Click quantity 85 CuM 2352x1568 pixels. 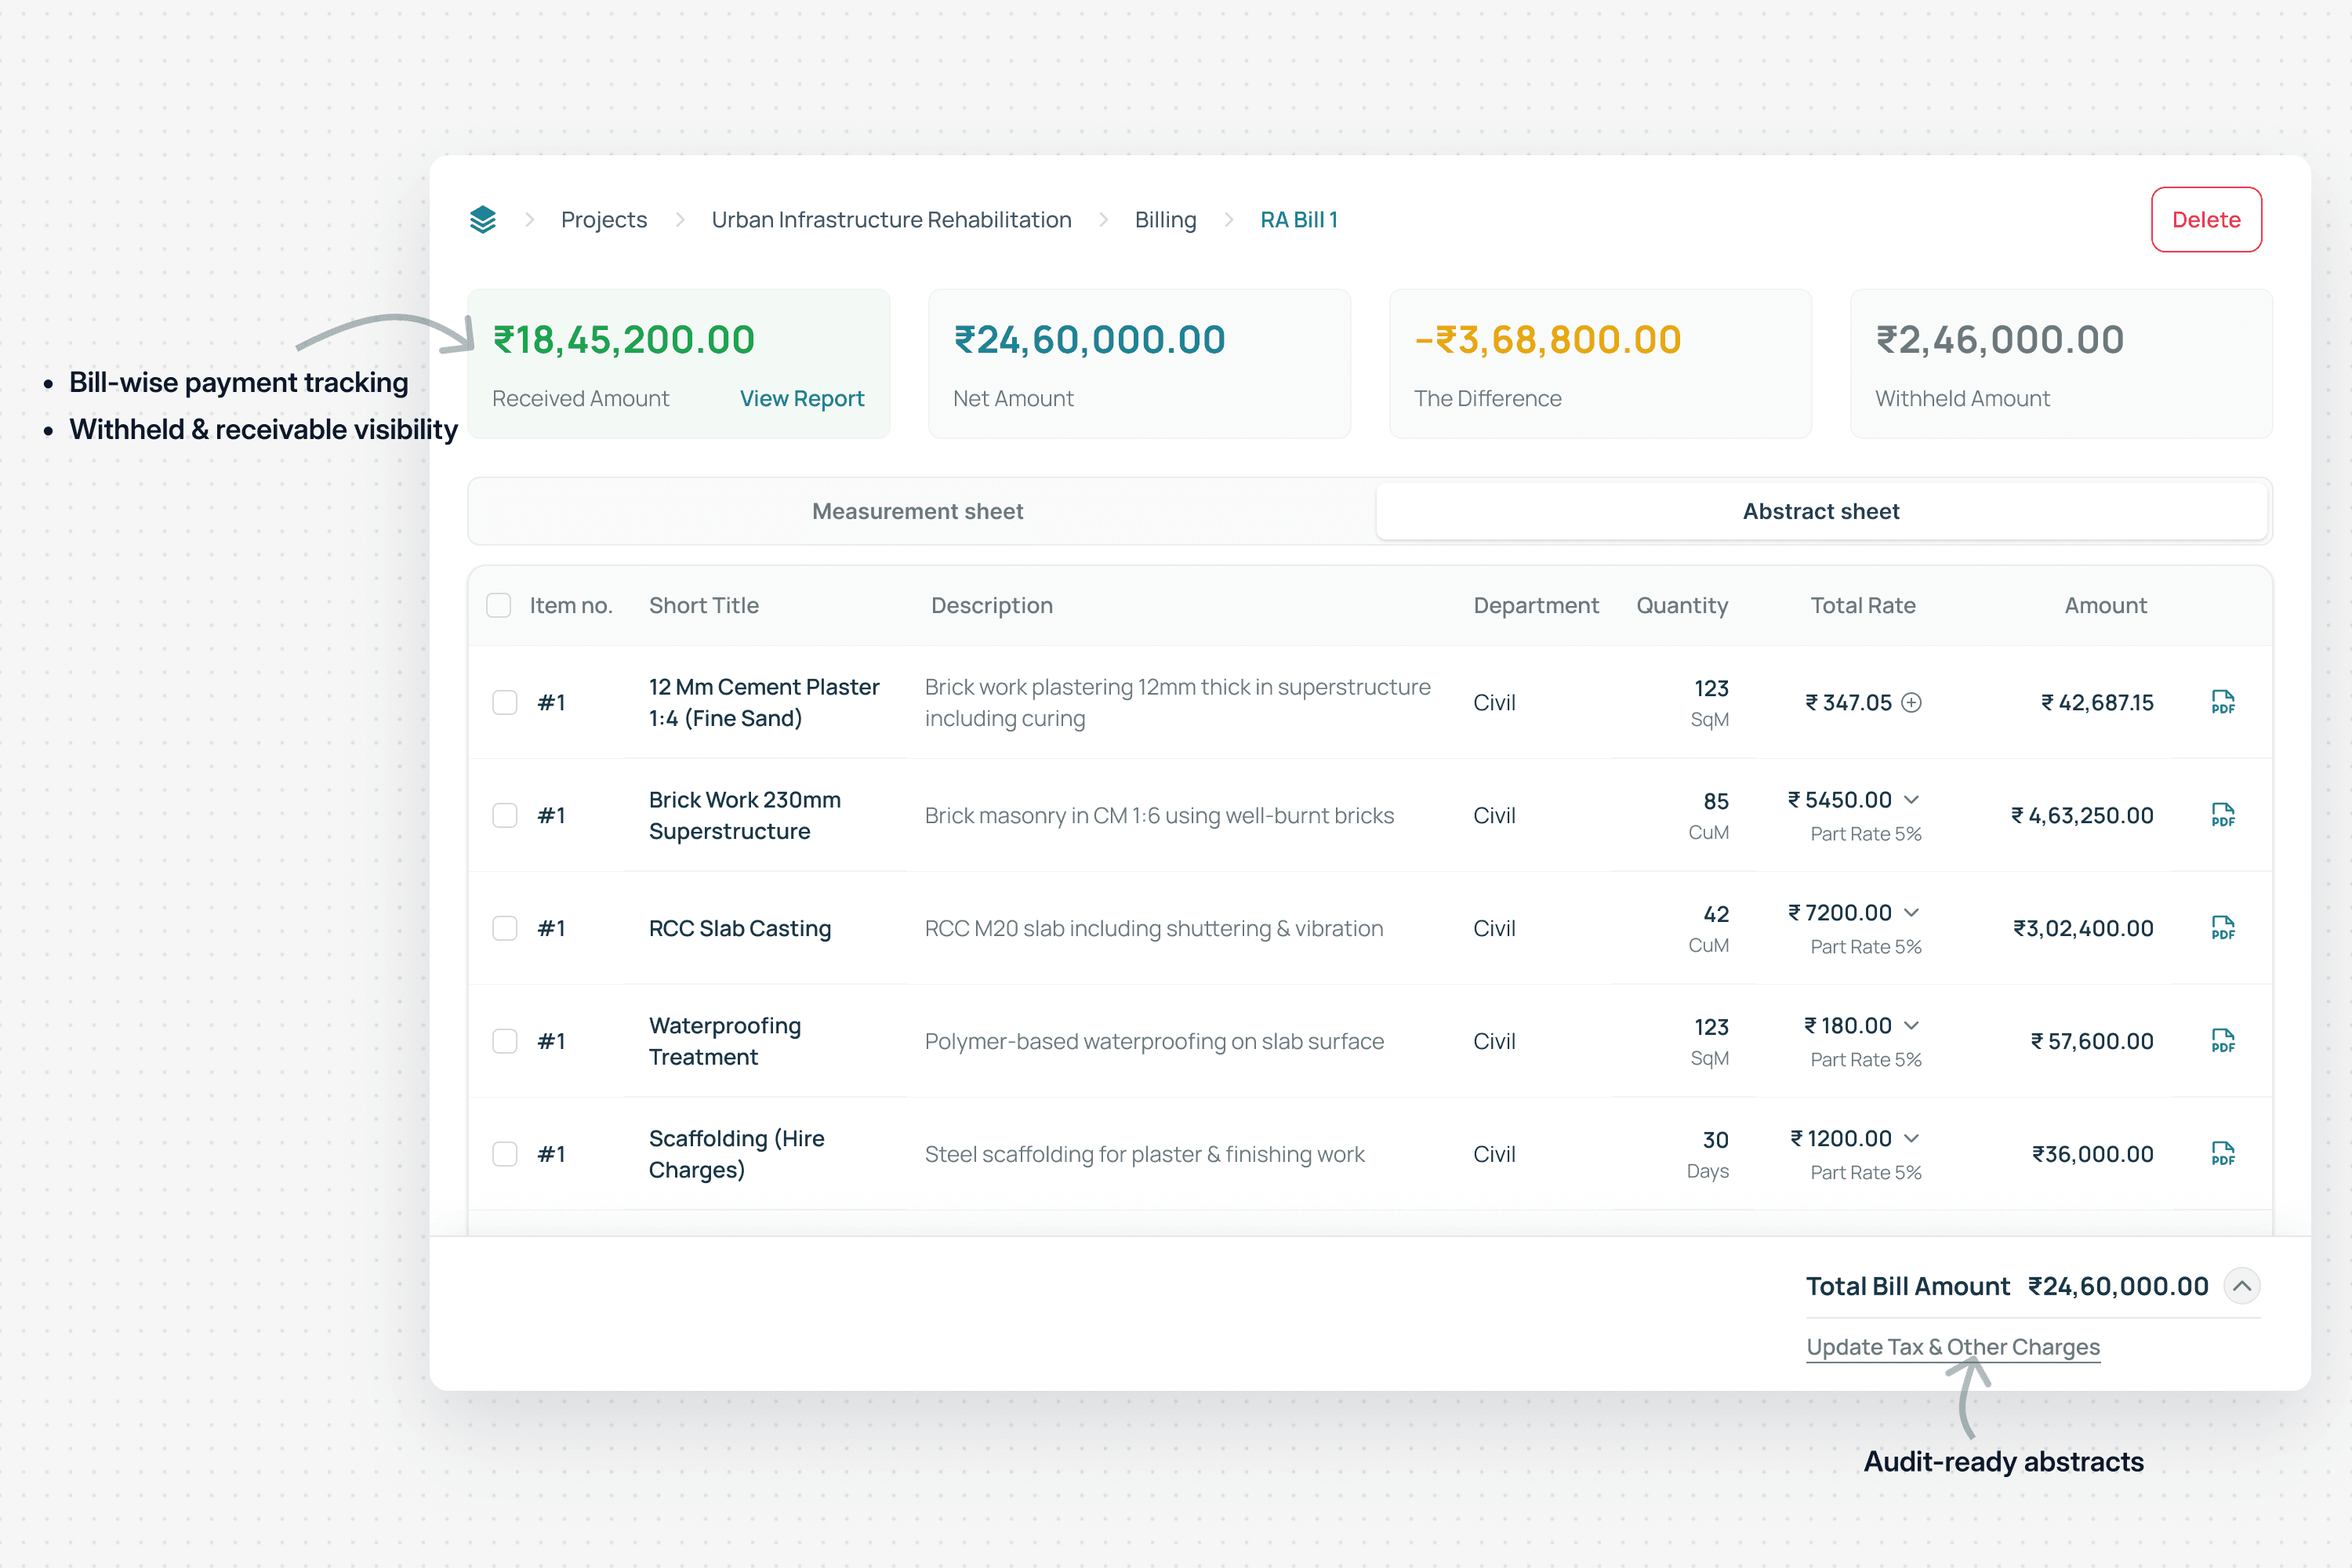1709,815
